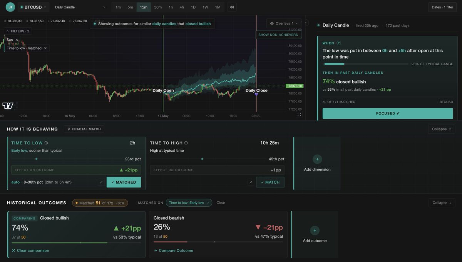Select the 15m timeframe

tap(144, 7)
